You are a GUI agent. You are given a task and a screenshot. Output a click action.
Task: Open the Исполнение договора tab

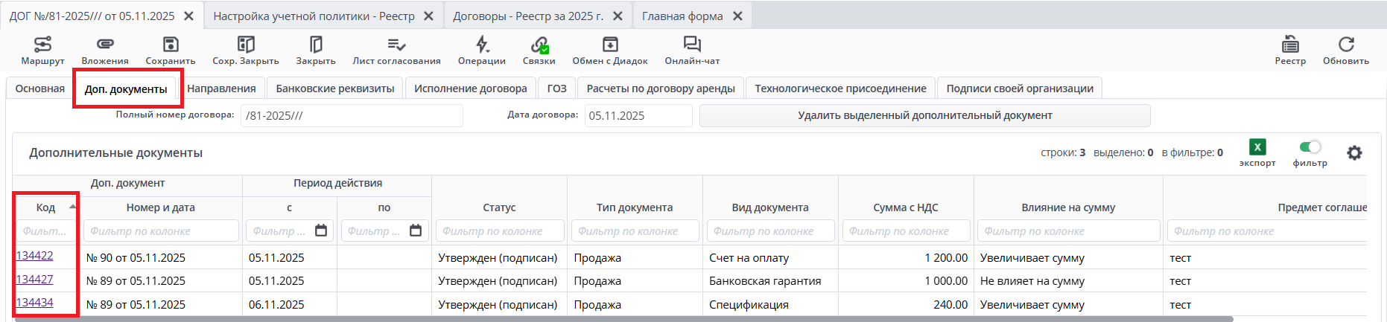(471, 88)
